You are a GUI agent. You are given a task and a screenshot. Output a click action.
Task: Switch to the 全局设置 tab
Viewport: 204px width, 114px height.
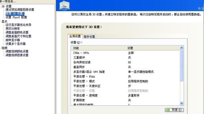click(75, 36)
